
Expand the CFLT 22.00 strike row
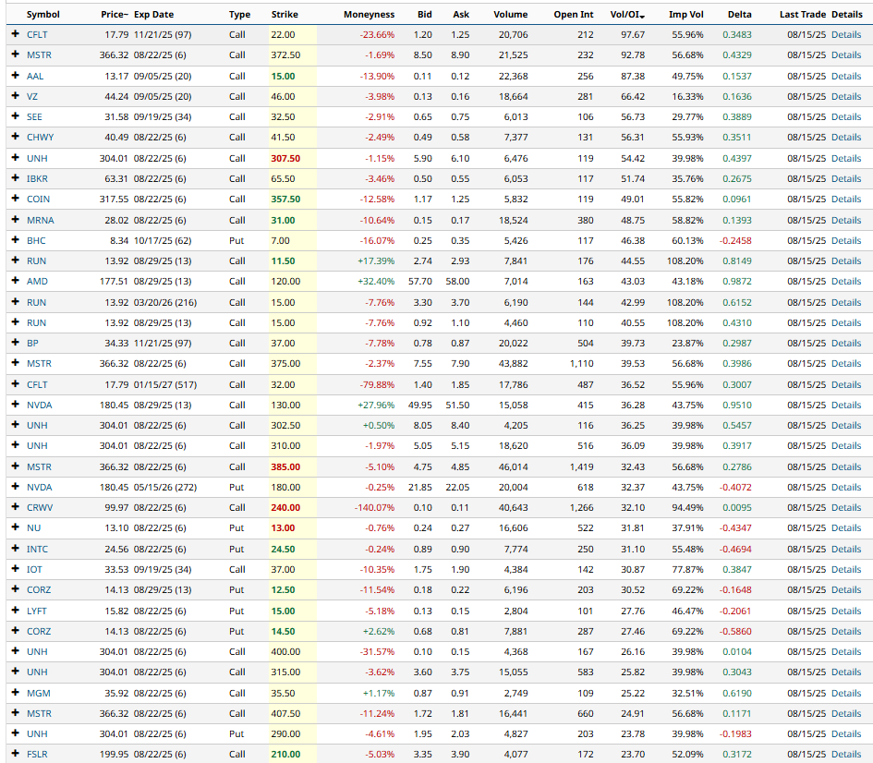[x=16, y=34]
